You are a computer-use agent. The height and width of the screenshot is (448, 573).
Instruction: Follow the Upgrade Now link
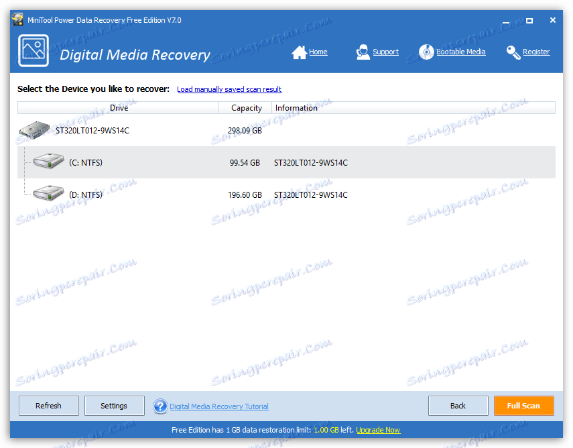click(378, 430)
